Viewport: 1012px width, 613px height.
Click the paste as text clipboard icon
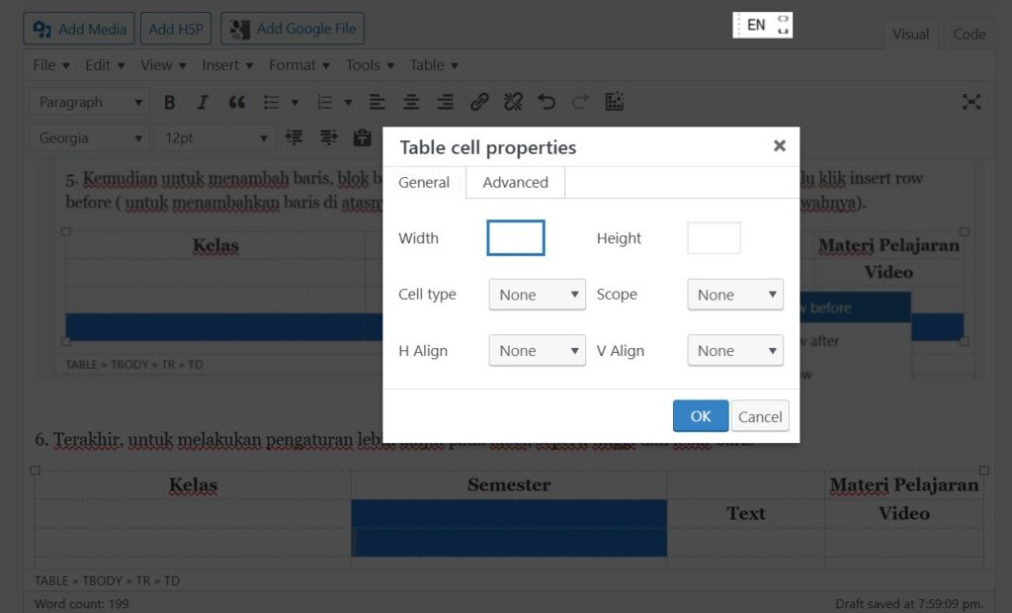click(362, 137)
